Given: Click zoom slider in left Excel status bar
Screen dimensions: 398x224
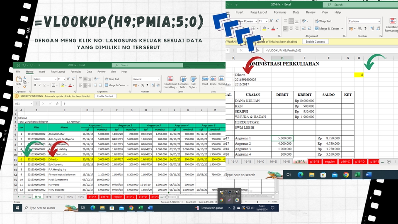Looking at the screenshot, I should pos(257,202).
